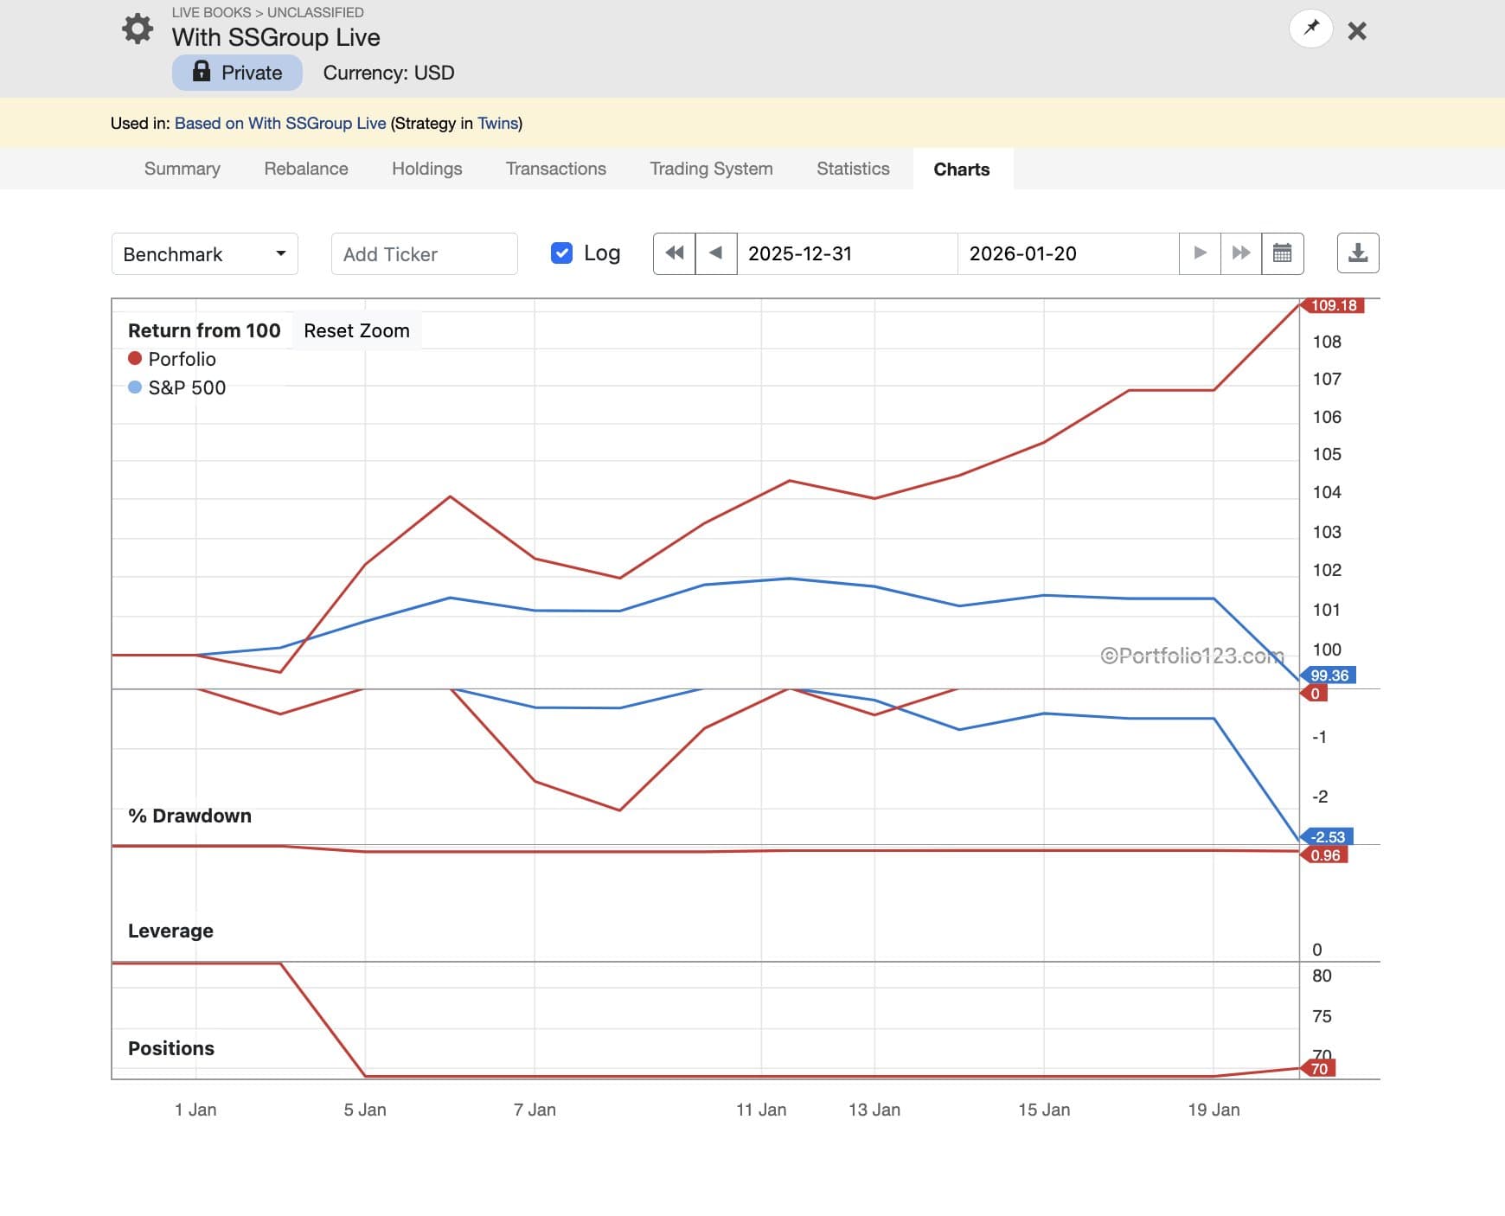
Task: Step forward one period with right arrow
Action: [x=1200, y=253]
